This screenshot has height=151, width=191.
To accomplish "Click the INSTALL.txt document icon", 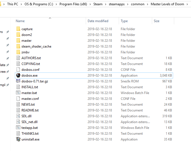I will pyautogui.click(x=18, y=87).
